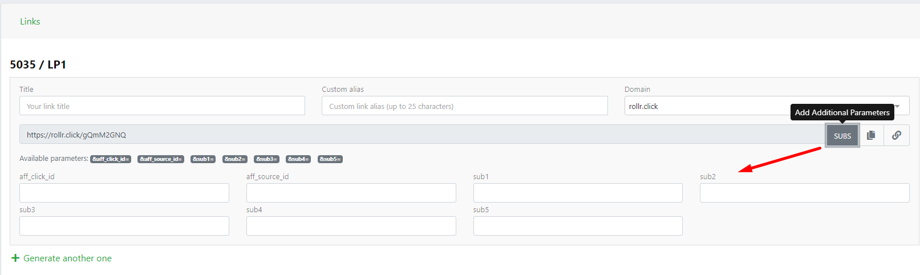Click the chain link icon button

[x=897, y=135]
